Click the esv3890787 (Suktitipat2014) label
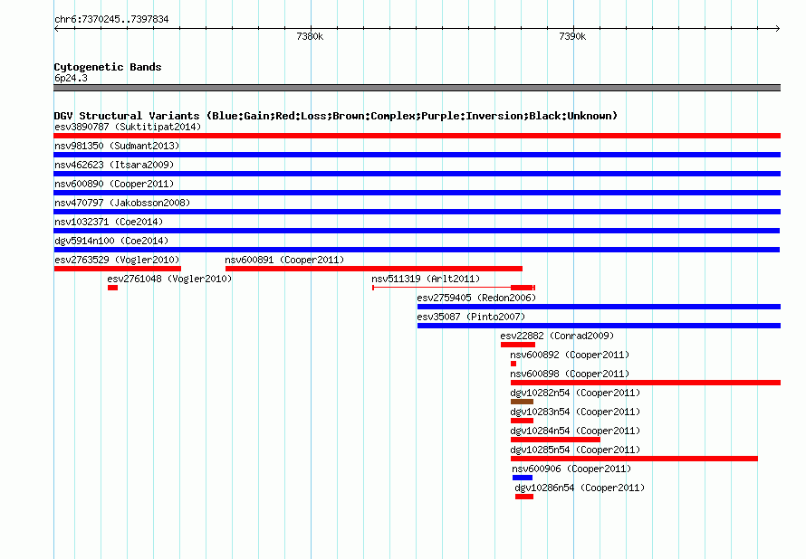Viewport: 806px width, 559px height. 128,127
